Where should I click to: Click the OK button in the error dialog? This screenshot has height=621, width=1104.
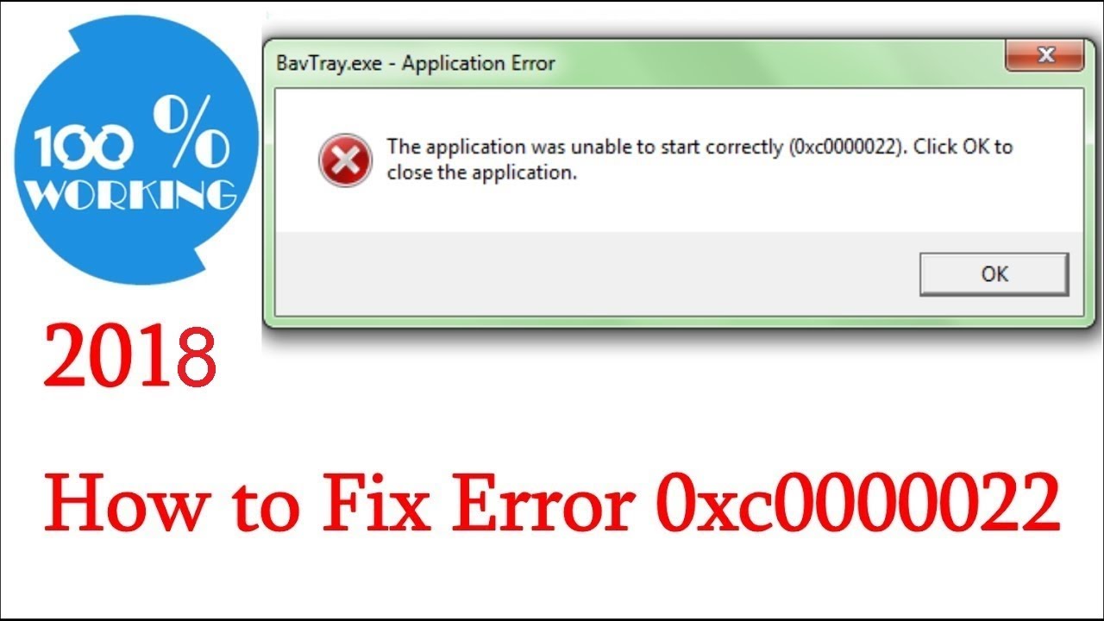pyautogui.click(x=994, y=274)
